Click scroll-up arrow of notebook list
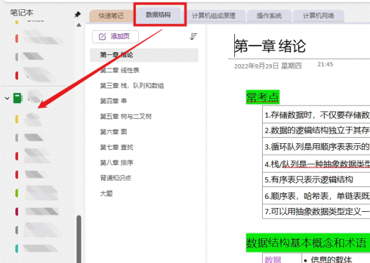370x263 pixels. point(79,25)
